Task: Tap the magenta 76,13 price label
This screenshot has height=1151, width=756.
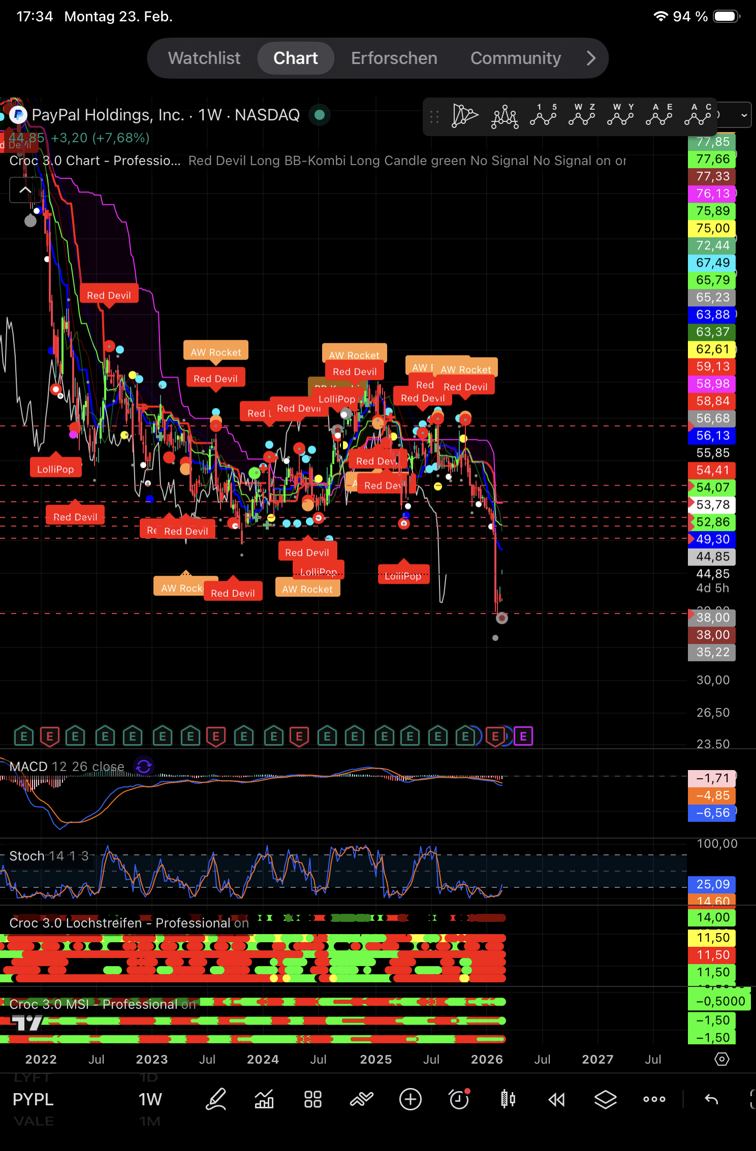Action: pos(712,194)
